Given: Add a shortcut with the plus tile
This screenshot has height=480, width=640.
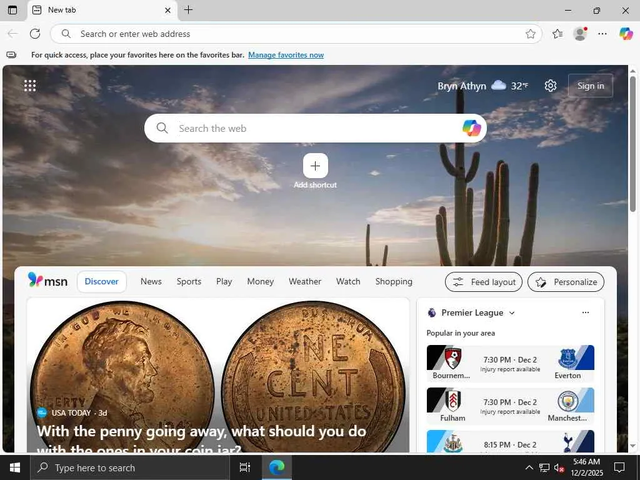Looking at the screenshot, I should tap(315, 166).
